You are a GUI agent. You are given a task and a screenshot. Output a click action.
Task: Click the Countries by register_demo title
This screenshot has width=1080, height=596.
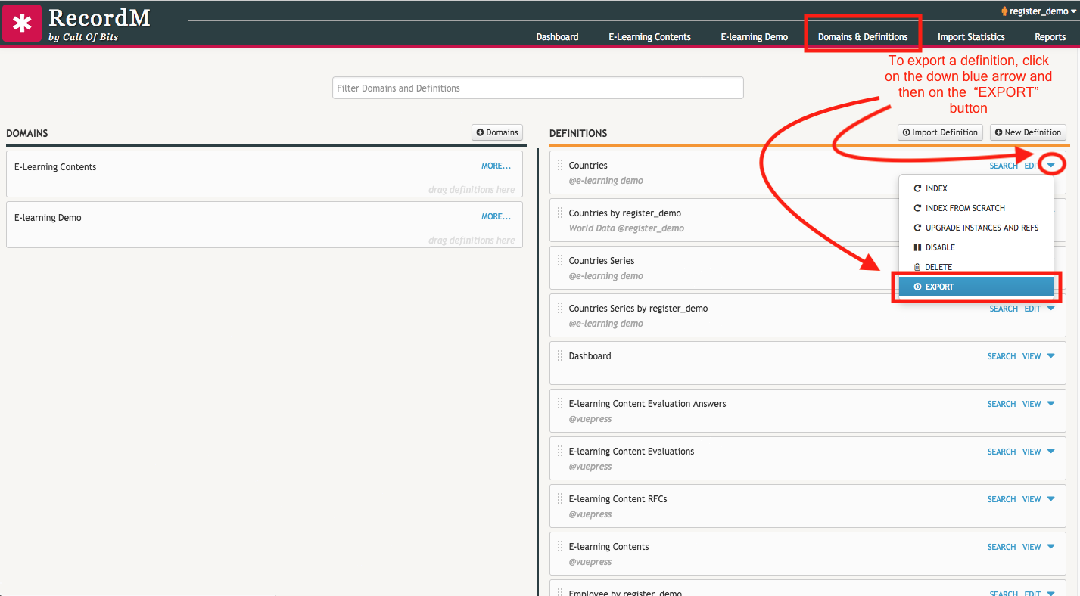tap(625, 213)
